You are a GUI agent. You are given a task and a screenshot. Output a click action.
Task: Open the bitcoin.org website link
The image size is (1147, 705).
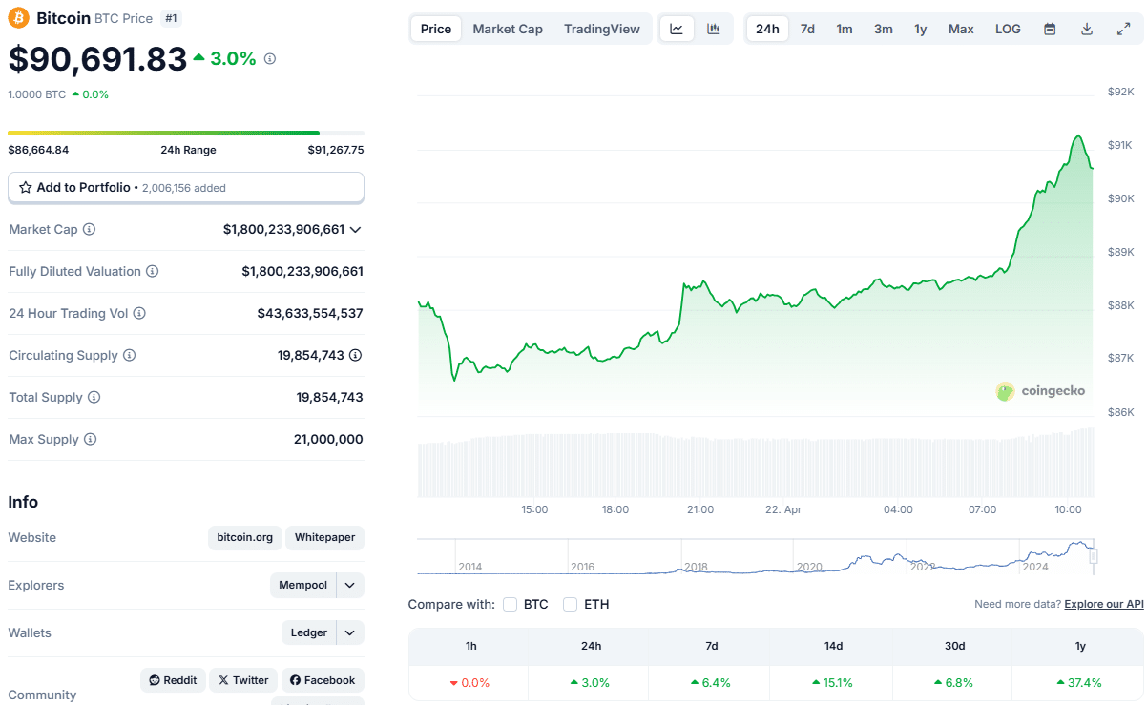tap(245, 537)
